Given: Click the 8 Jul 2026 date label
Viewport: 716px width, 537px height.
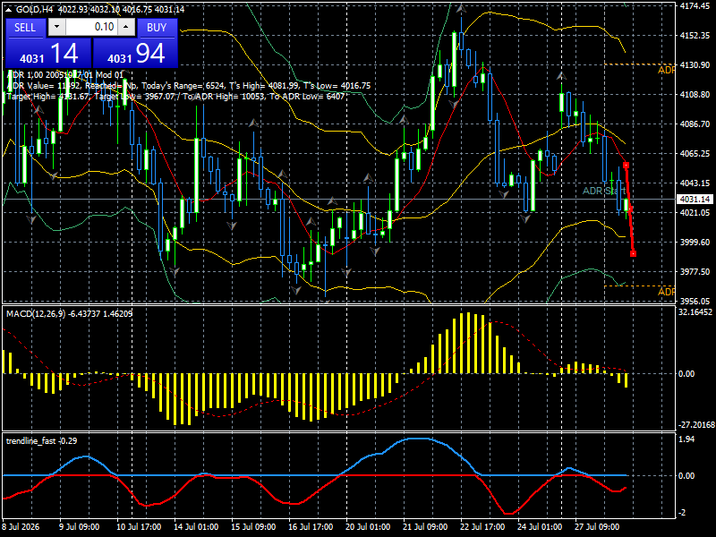Looking at the screenshot, I should click(21, 527).
